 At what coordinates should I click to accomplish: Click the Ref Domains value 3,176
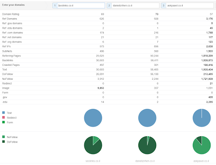(210, 19)
